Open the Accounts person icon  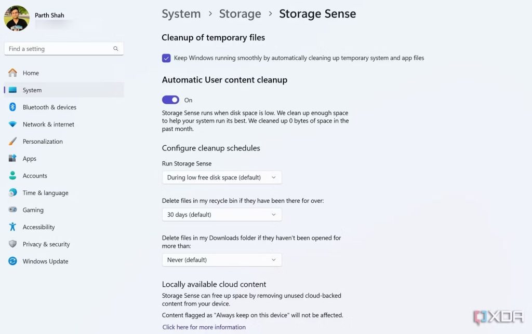[12, 176]
